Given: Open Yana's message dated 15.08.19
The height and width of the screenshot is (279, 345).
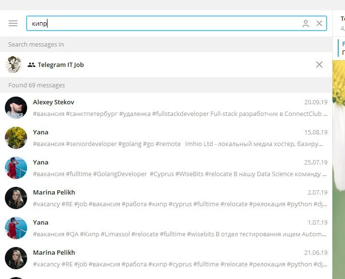Looking at the screenshot, I should pos(179,138).
